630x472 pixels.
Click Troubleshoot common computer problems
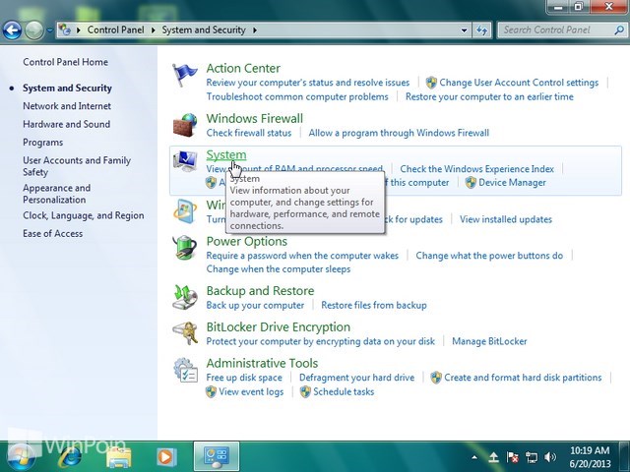(x=297, y=96)
